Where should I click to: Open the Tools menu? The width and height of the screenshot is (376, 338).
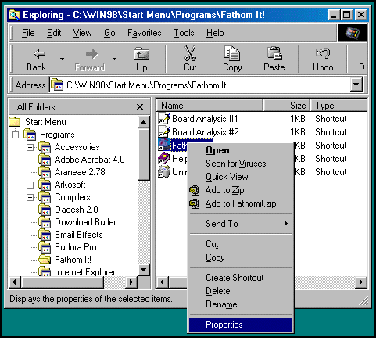click(184, 33)
